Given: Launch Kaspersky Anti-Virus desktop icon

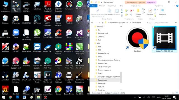Looking at the screenshot, I should [48, 63].
